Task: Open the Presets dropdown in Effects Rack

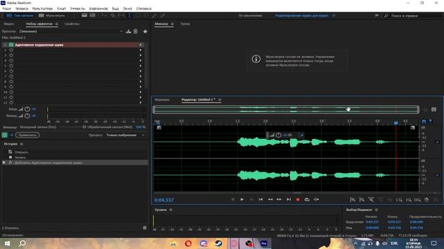Action: pyautogui.click(x=71, y=31)
